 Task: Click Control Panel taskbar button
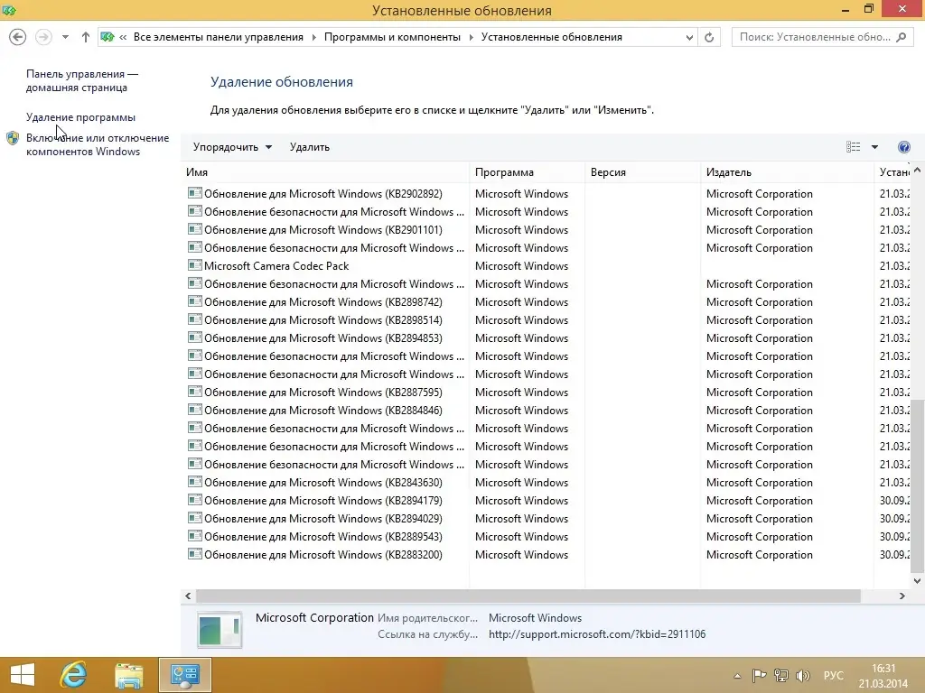(184, 675)
